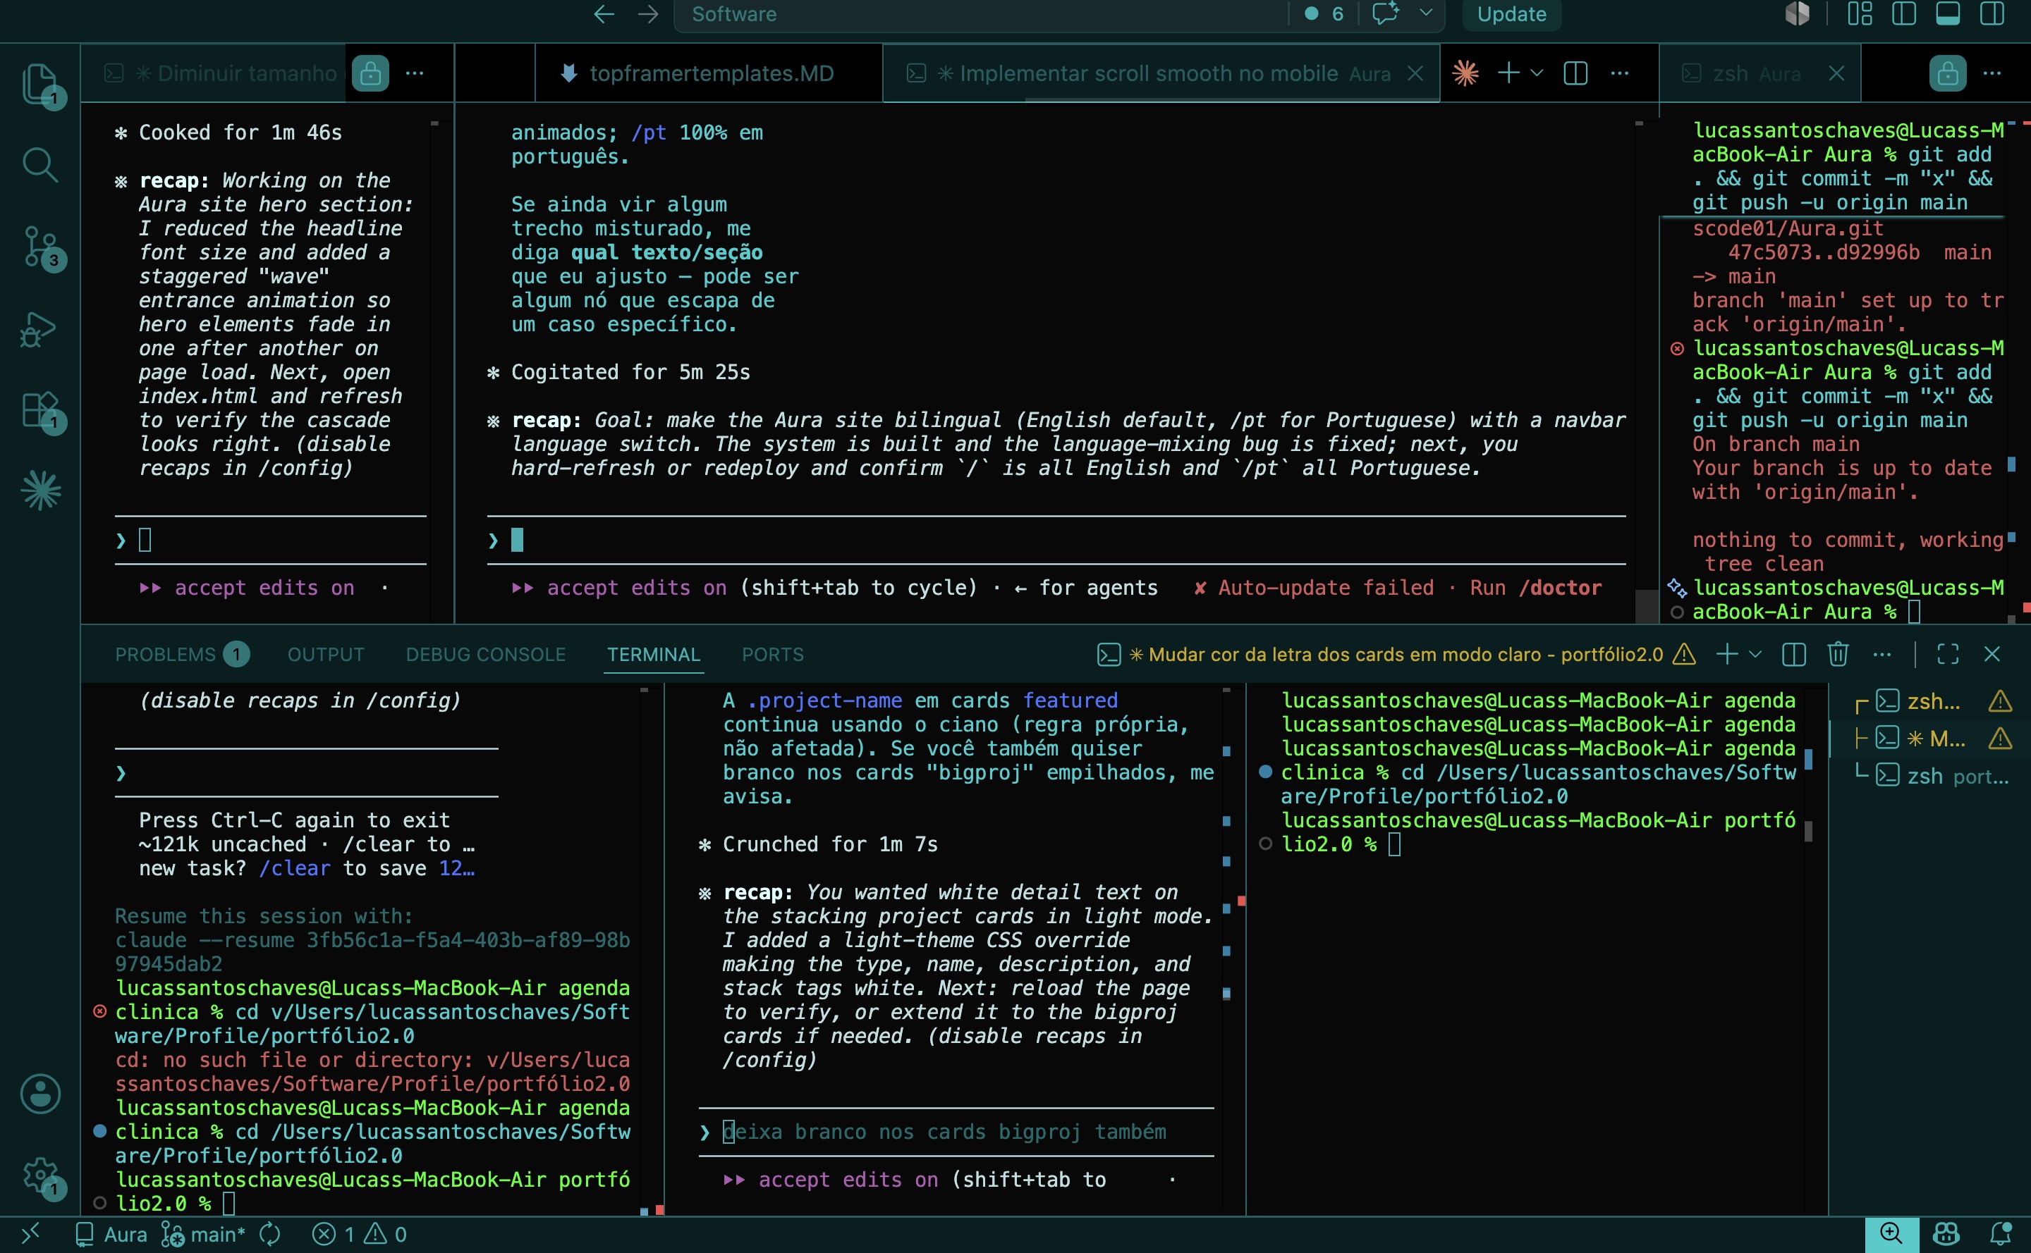Open remote window from status bar
Viewport: 2031px width, 1253px height.
pos(30,1235)
